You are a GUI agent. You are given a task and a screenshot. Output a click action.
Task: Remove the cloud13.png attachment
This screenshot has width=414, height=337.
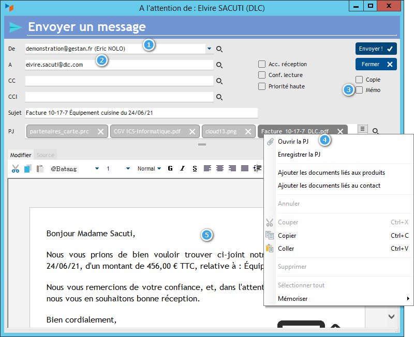click(x=248, y=131)
